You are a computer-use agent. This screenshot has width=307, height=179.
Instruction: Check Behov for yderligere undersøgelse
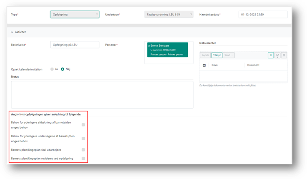coord(83,139)
